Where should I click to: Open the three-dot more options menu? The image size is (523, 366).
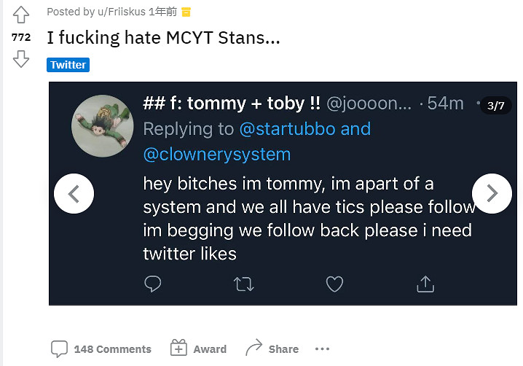(x=322, y=349)
